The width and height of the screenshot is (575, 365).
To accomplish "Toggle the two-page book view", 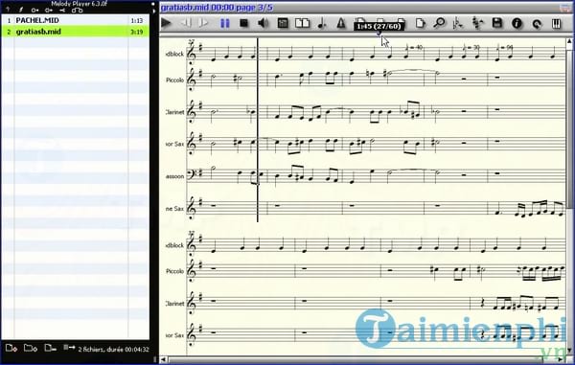I will pyautogui.click(x=302, y=23).
